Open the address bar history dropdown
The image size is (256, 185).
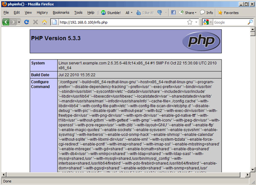(x=196, y=22)
